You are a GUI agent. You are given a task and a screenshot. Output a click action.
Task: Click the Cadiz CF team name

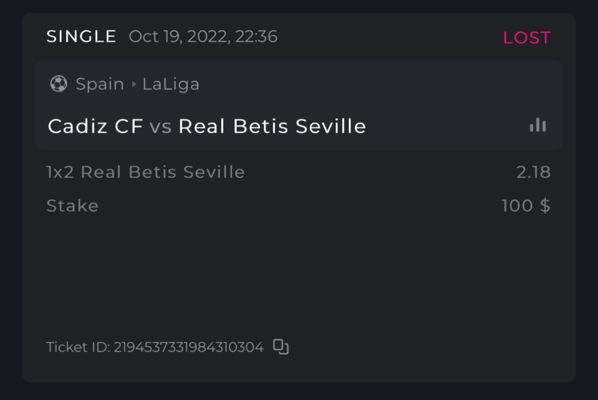pyautogui.click(x=95, y=126)
